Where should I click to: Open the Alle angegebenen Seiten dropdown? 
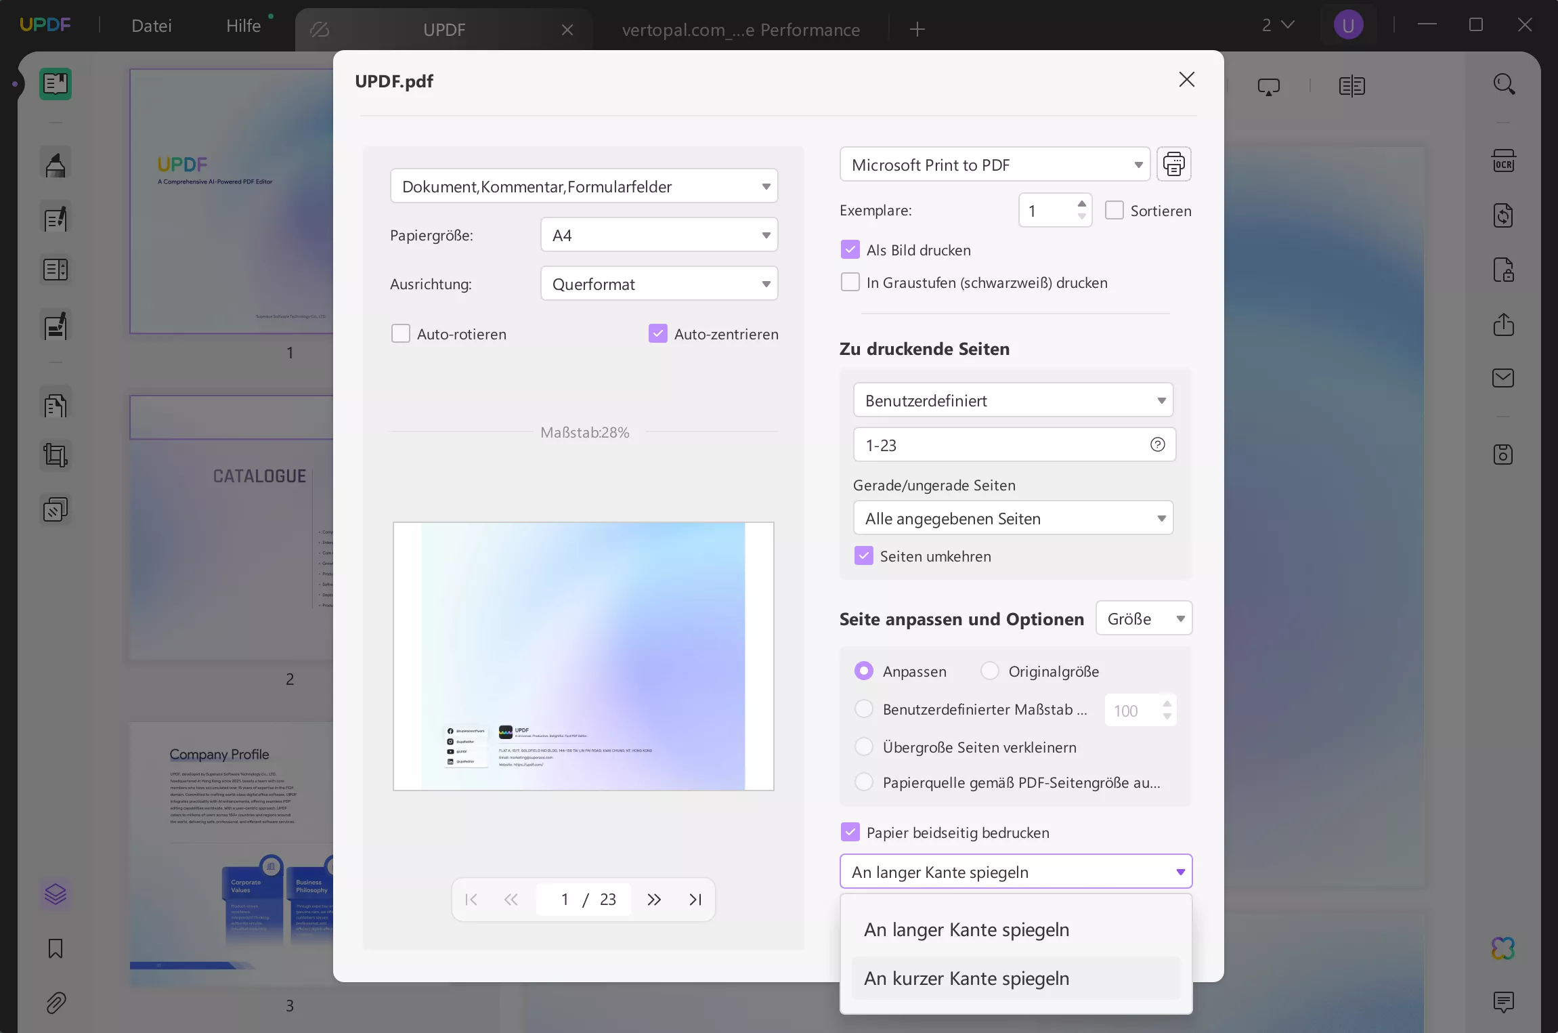[x=1012, y=518]
